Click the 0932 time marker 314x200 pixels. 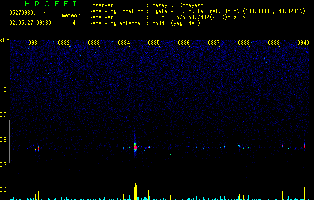(64, 43)
